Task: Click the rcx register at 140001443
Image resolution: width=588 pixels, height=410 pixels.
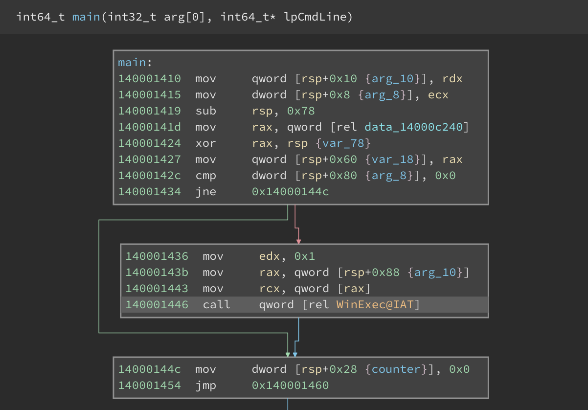Action: click(269, 289)
